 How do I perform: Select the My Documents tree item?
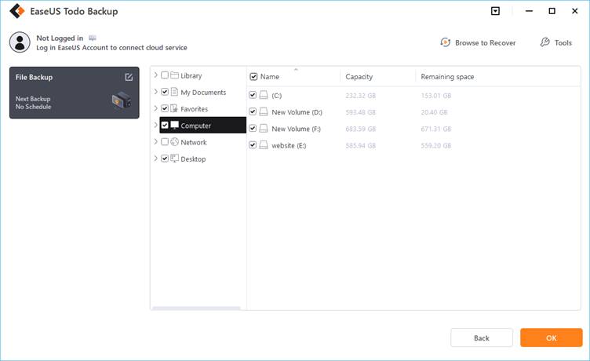[203, 93]
